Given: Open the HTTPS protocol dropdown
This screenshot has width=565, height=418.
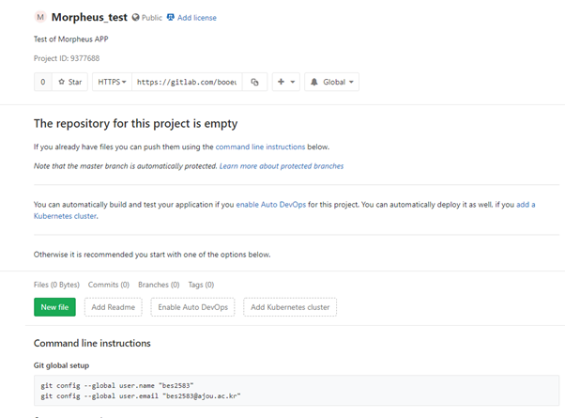Looking at the screenshot, I should [112, 83].
